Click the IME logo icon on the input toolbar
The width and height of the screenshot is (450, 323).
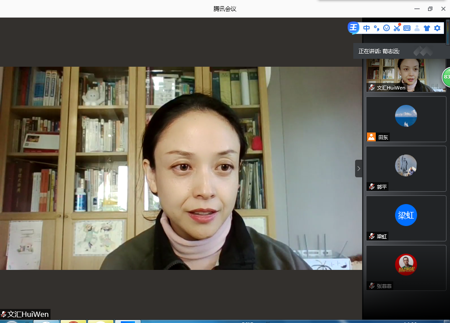point(354,28)
